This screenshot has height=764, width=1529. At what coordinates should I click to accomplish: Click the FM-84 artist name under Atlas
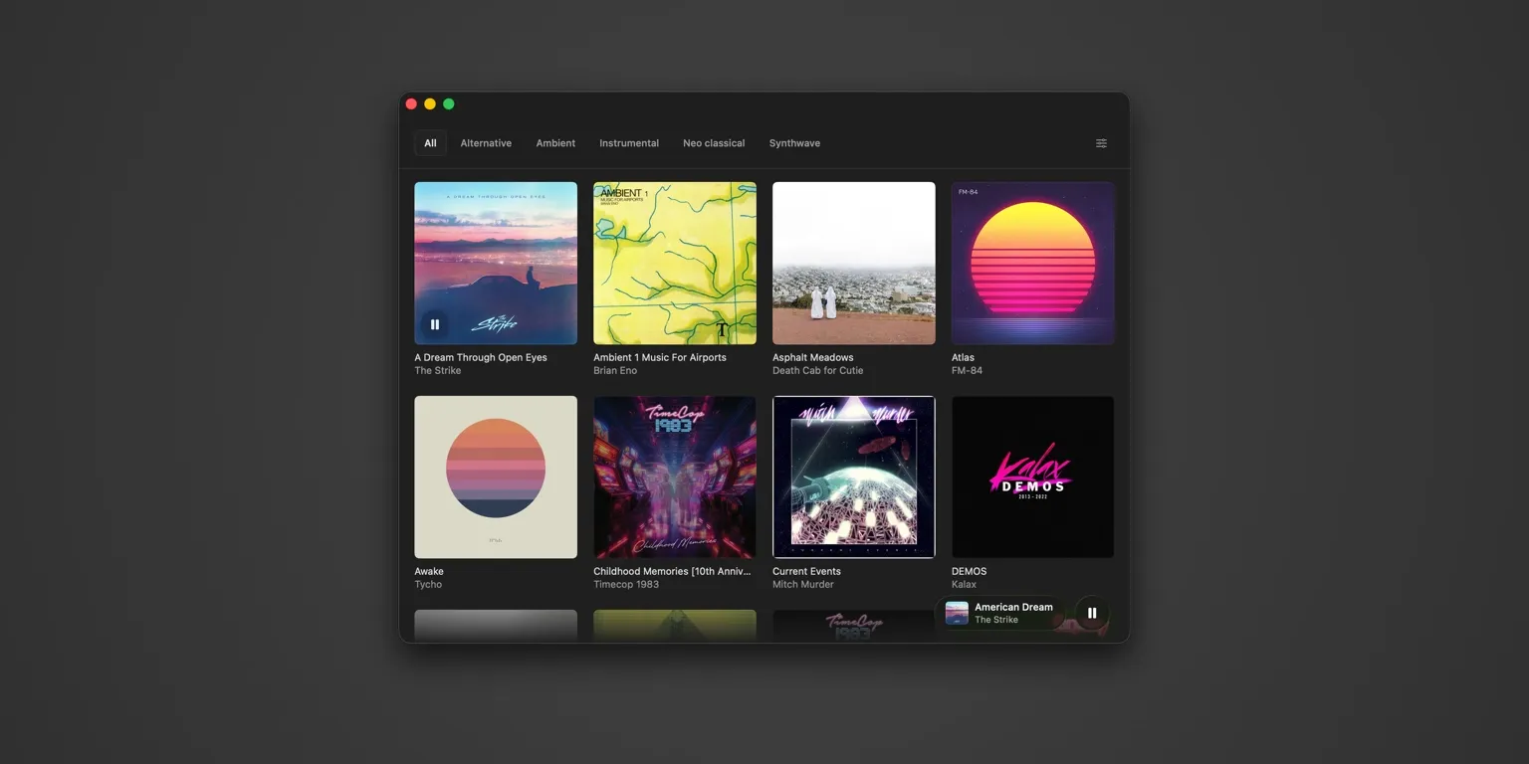click(967, 370)
